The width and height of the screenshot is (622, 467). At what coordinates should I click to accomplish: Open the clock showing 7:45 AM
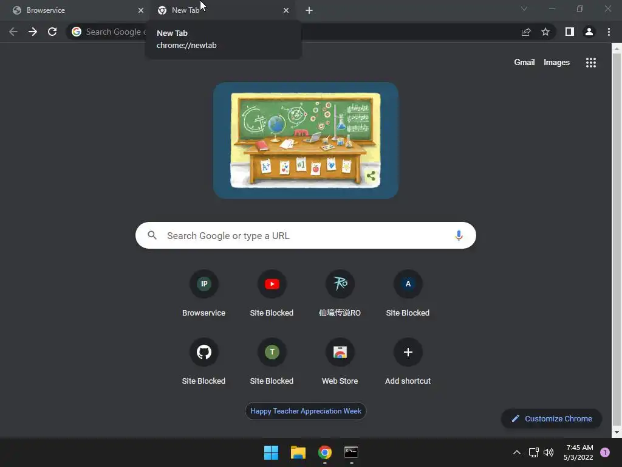click(x=578, y=452)
